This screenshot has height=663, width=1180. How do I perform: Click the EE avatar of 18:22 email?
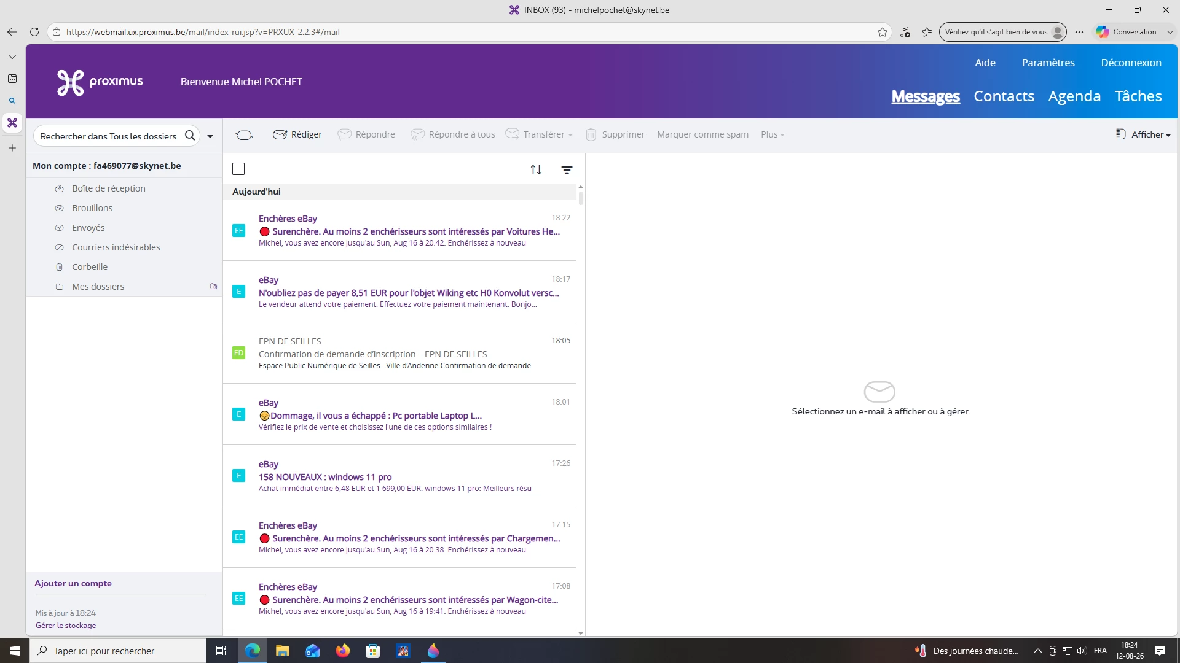click(x=239, y=230)
